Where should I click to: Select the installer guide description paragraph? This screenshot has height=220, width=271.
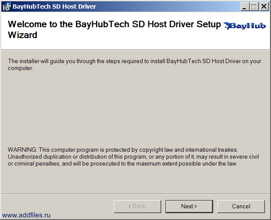coord(134,64)
